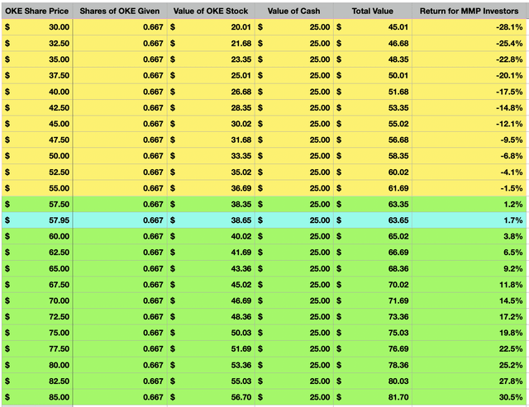
Task: Click the share price cell 45.00
Action: coord(37,124)
